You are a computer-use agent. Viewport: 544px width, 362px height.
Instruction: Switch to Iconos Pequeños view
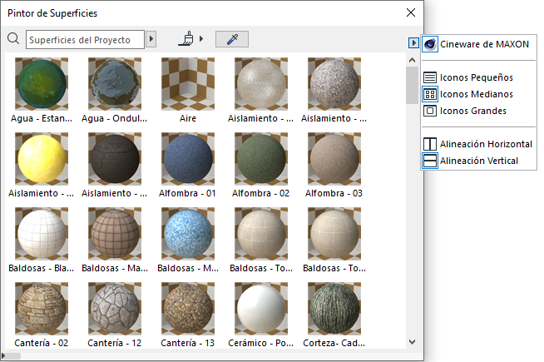(x=468, y=77)
